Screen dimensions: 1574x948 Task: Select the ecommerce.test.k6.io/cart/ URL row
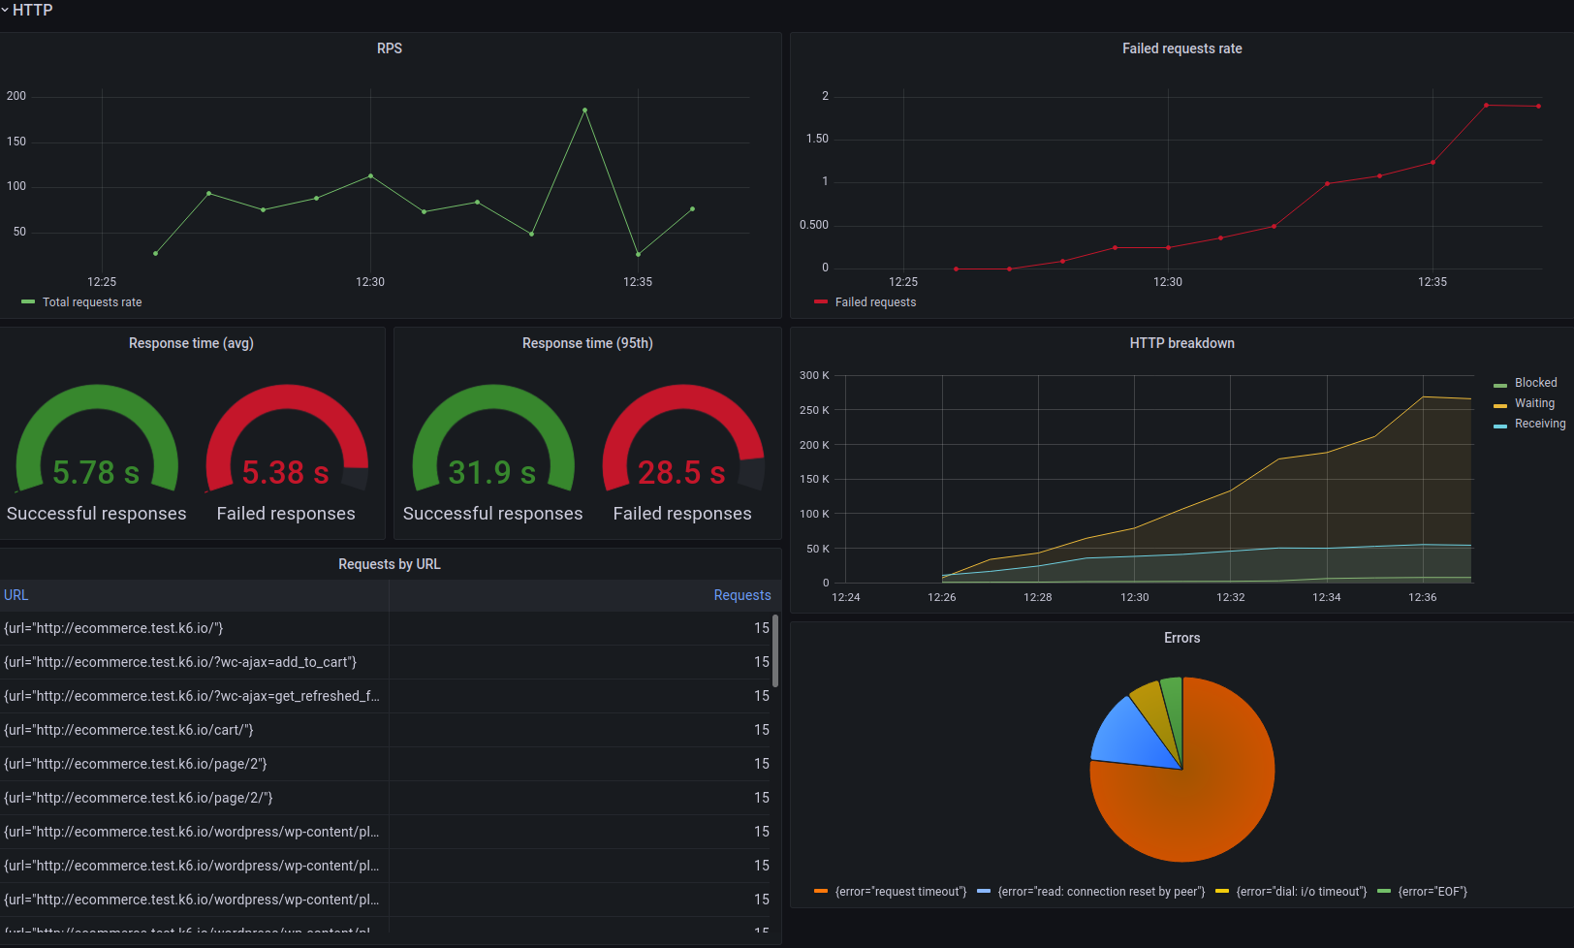click(x=388, y=730)
